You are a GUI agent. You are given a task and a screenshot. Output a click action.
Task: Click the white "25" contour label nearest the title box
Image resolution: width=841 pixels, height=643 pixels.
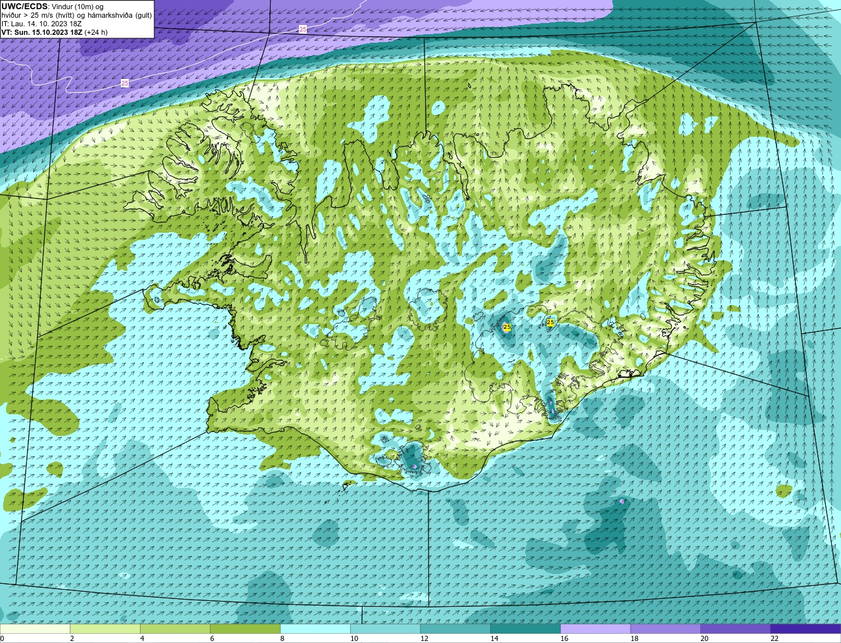125,83
